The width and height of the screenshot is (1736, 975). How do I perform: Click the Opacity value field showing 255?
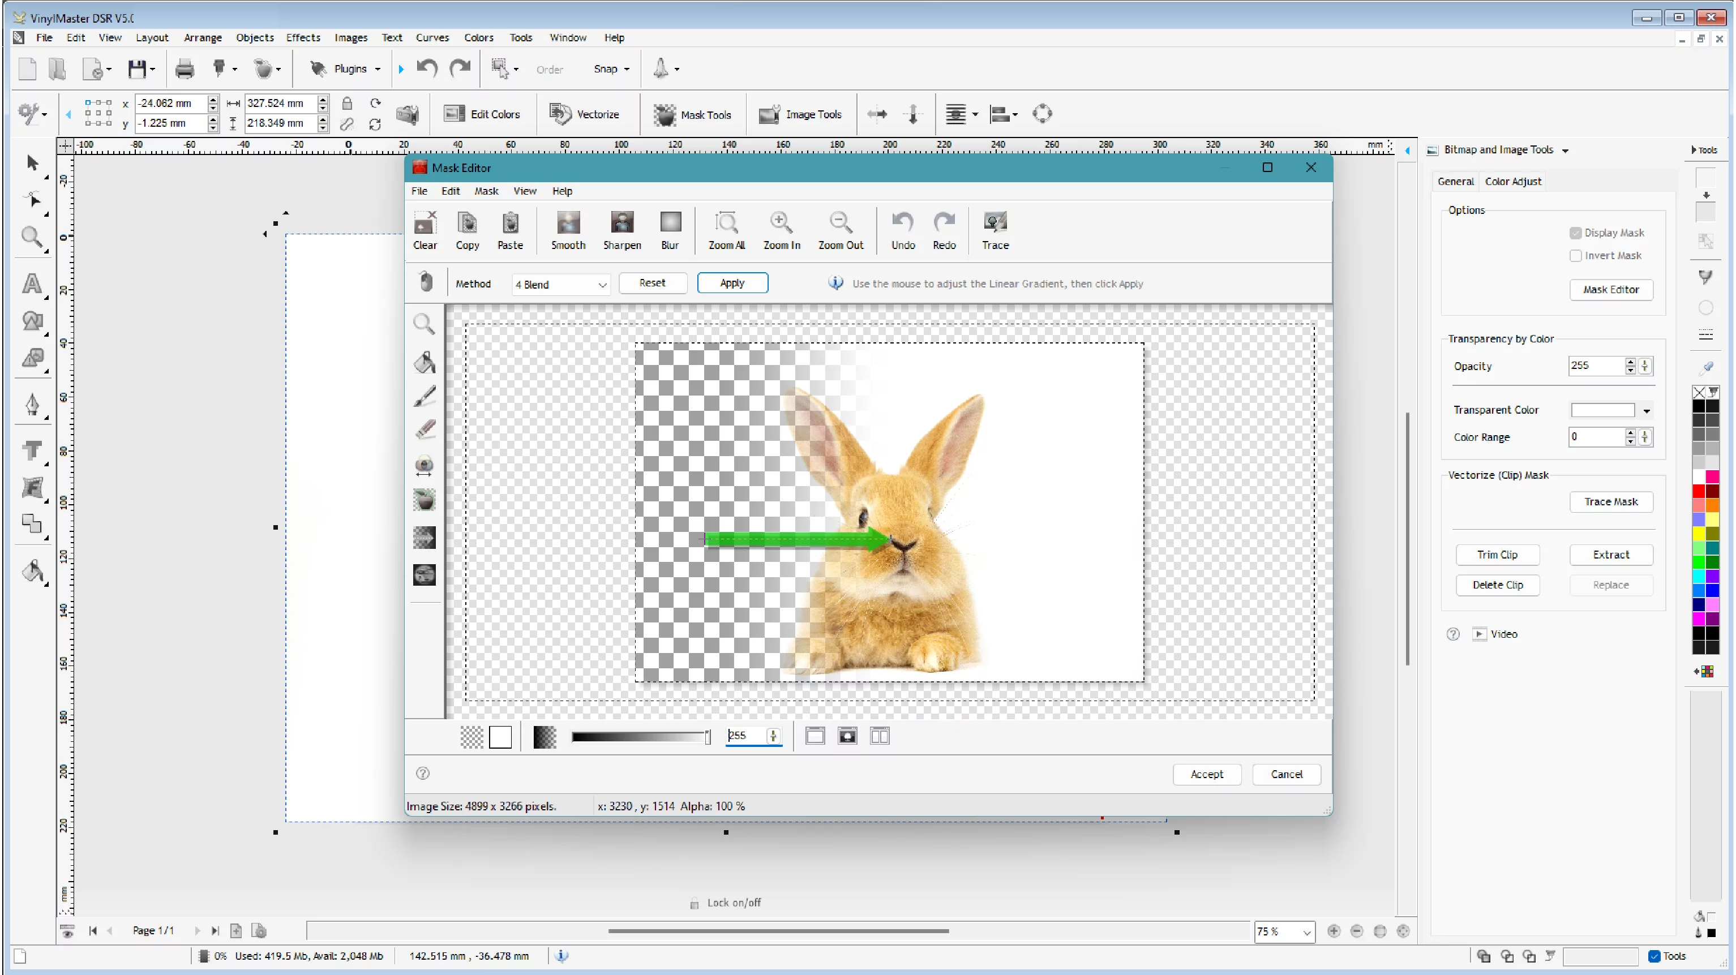pyautogui.click(x=1595, y=366)
